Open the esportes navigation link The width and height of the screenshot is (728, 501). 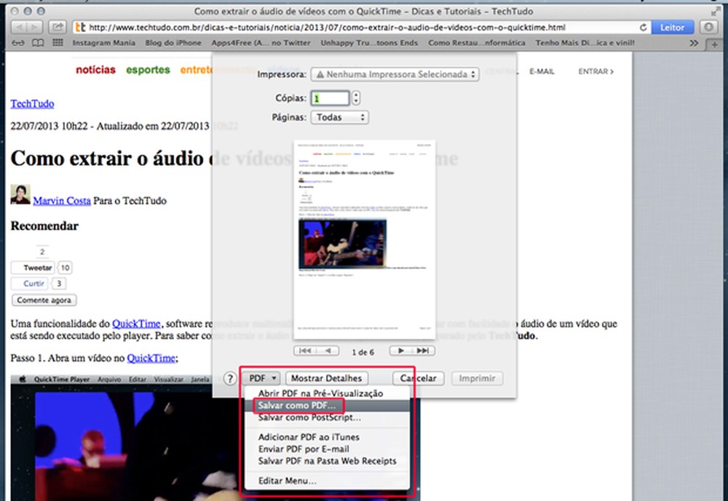click(x=148, y=70)
